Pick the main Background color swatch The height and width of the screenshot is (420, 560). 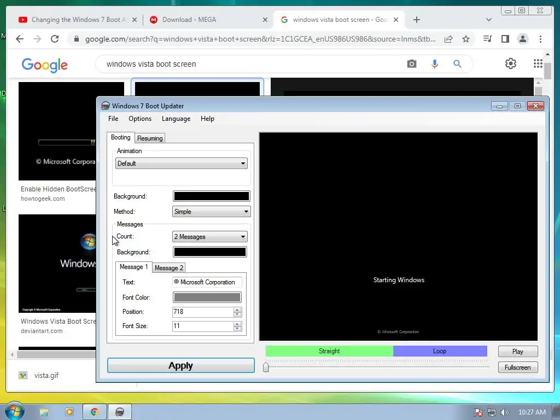pos(212,196)
